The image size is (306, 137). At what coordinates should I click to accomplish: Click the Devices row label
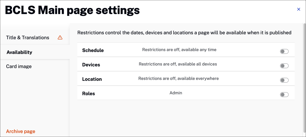[x=91, y=65]
